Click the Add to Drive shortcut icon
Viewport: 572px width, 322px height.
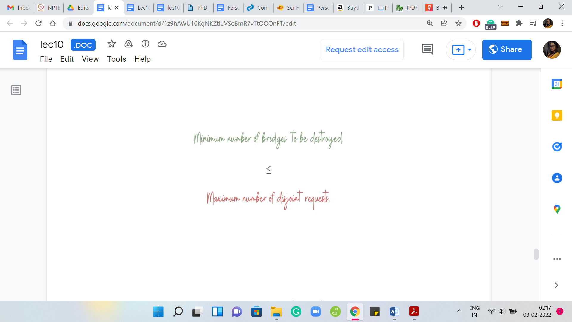[x=128, y=44]
